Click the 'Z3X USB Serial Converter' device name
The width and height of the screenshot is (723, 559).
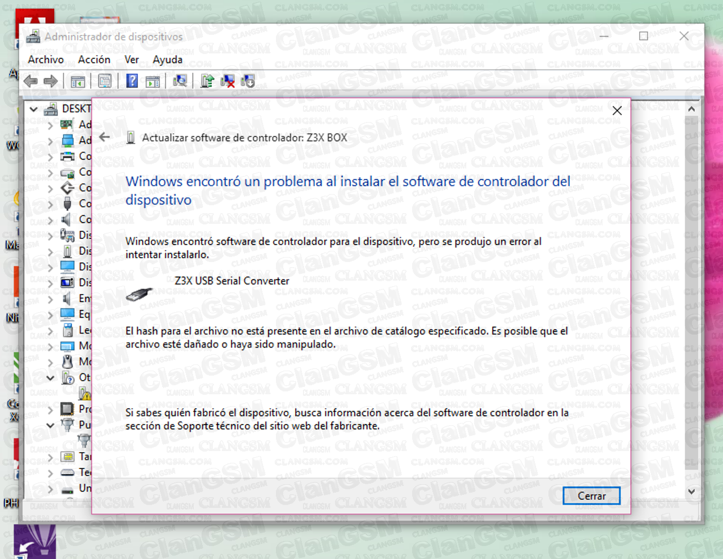(x=232, y=281)
